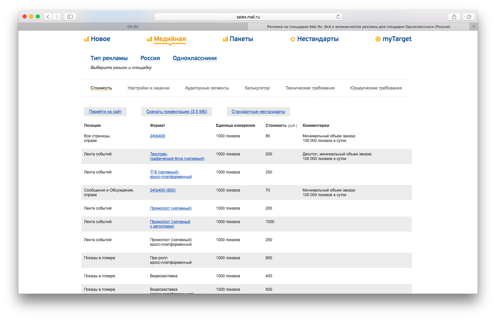This screenshot has width=496, height=320.
Task: Select the Реклама на площадках Mail.Ru tab
Action: coord(358,27)
